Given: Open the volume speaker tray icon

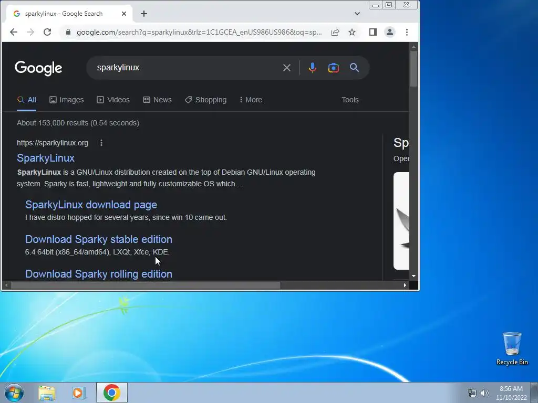Looking at the screenshot, I should (485, 393).
